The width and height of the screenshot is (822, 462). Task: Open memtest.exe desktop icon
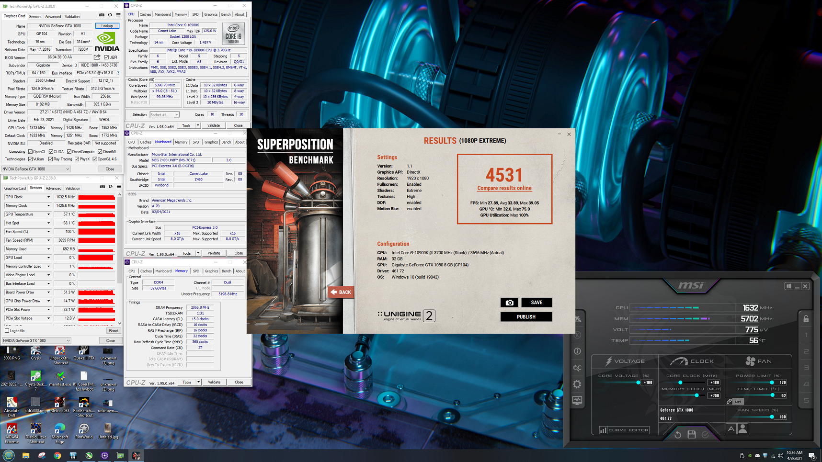click(60, 379)
